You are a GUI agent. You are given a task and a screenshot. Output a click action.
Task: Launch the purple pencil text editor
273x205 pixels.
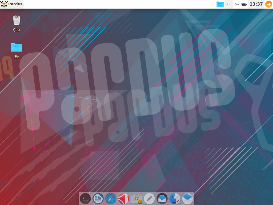click(149, 199)
